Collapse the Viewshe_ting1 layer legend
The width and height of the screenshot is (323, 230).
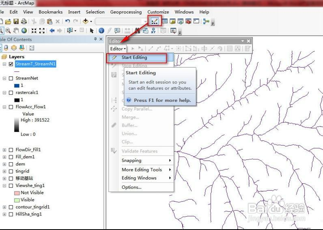4,186
